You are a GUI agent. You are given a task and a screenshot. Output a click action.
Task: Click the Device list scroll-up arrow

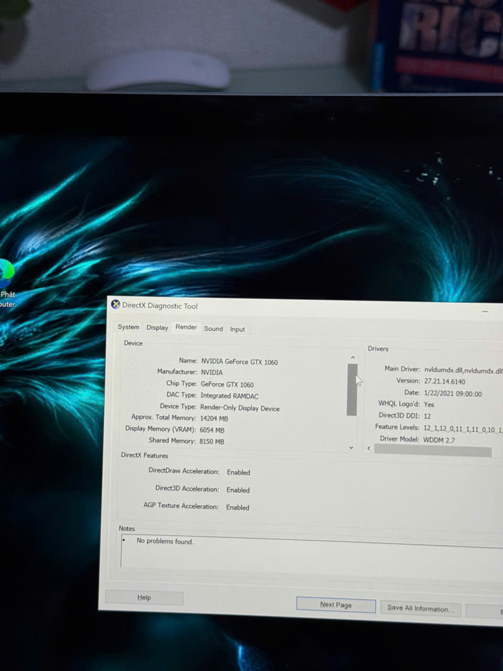(x=353, y=358)
